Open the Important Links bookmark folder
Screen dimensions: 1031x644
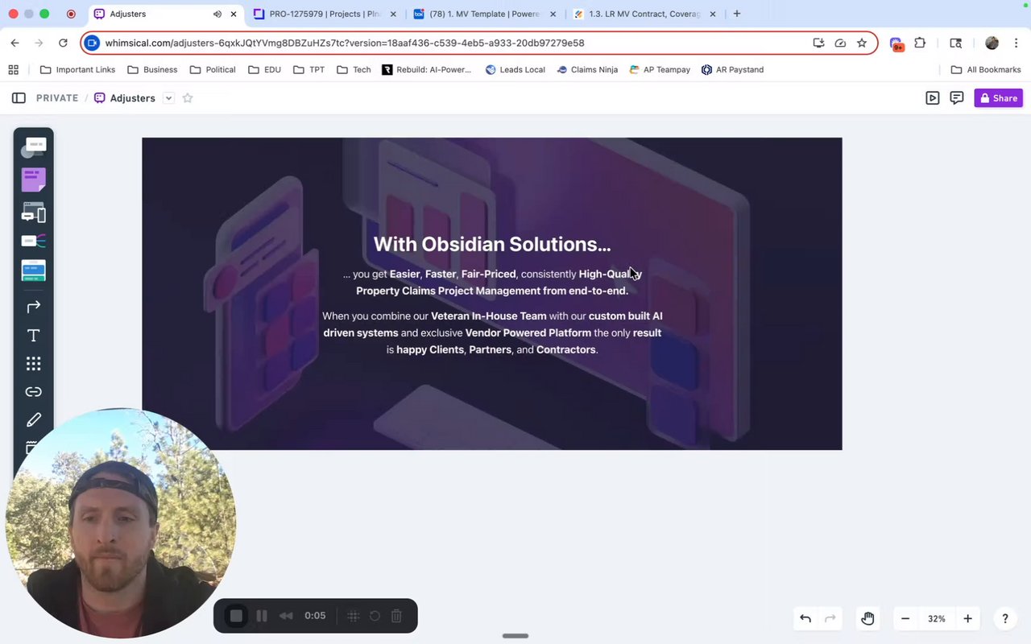click(x=78, y=69)
